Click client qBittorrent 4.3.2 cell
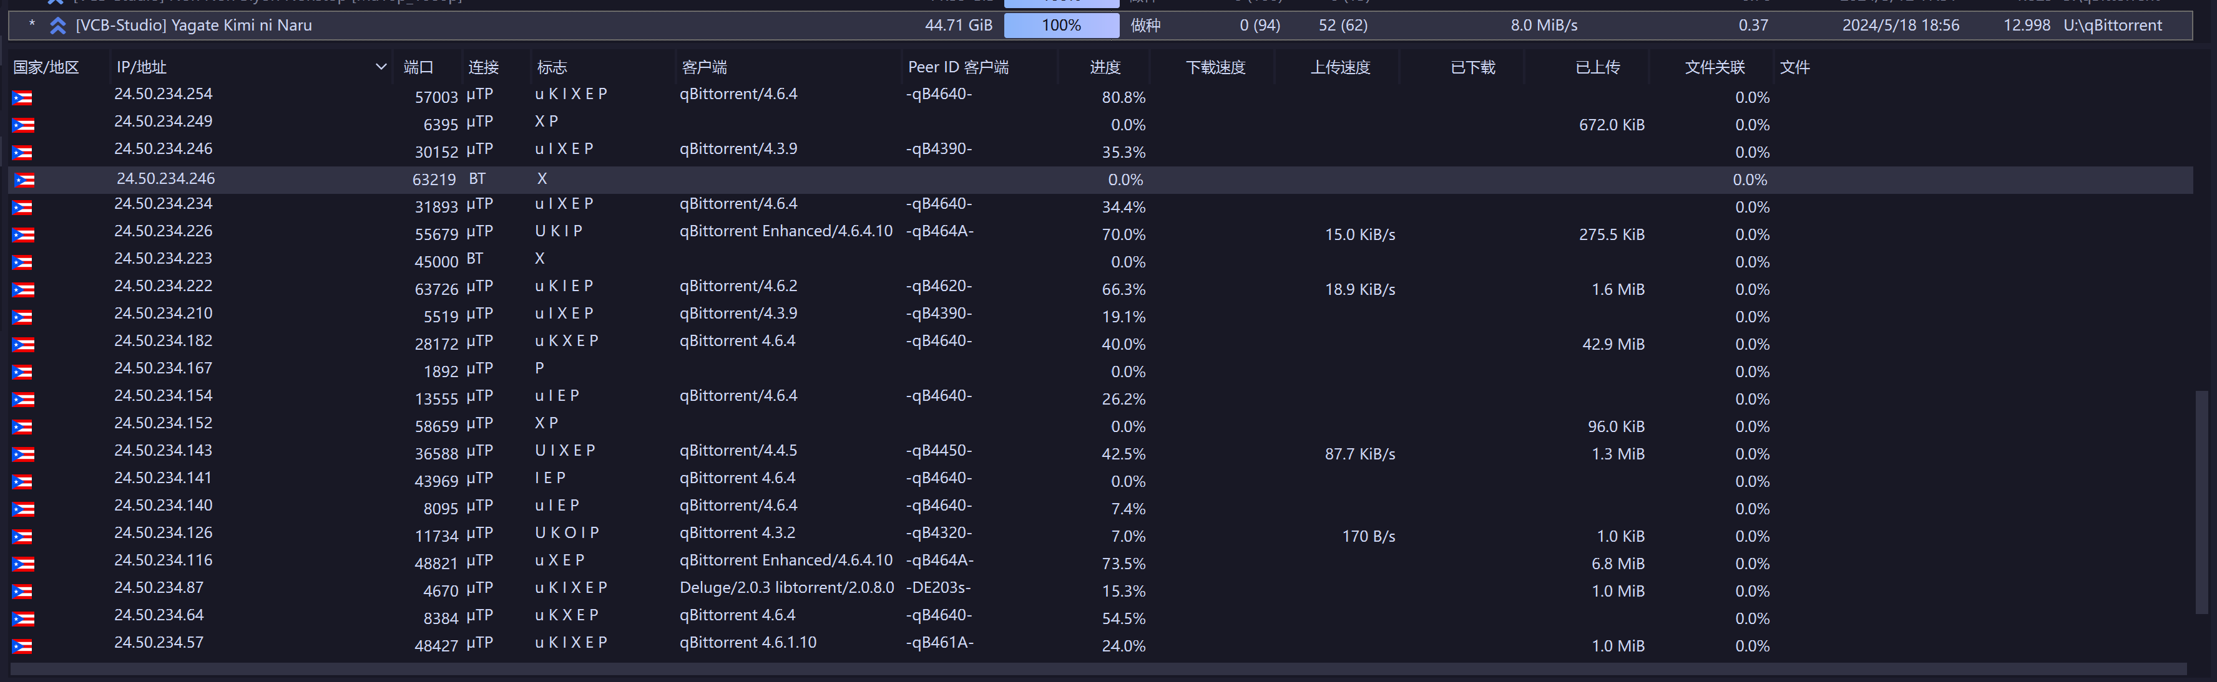Screen dimensions: 2217x682 (x=738, y=533)
